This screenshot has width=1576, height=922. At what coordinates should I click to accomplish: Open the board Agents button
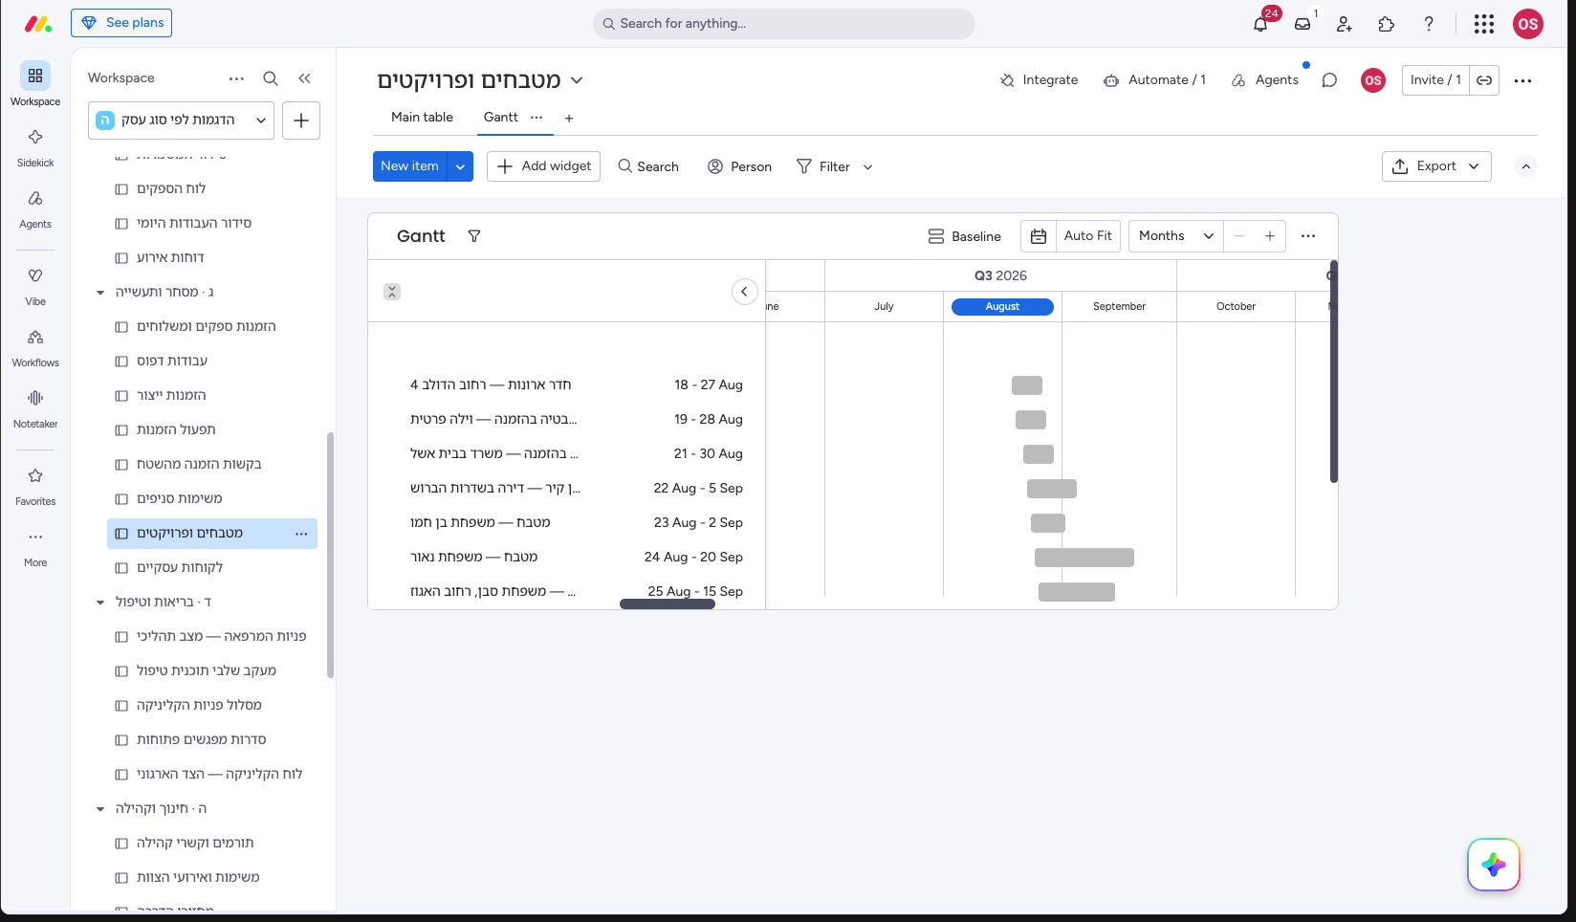tap(1265, 80)
